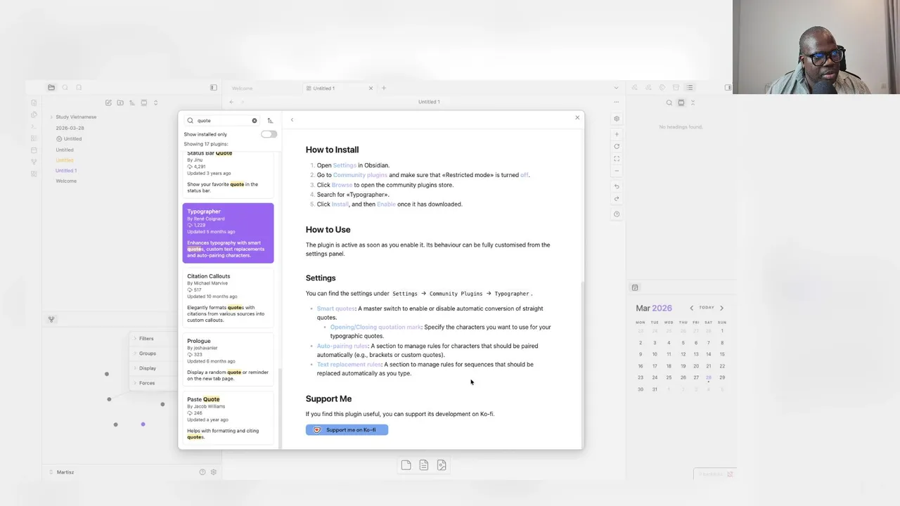Switch to the Welcome tab

pos(242,88)
